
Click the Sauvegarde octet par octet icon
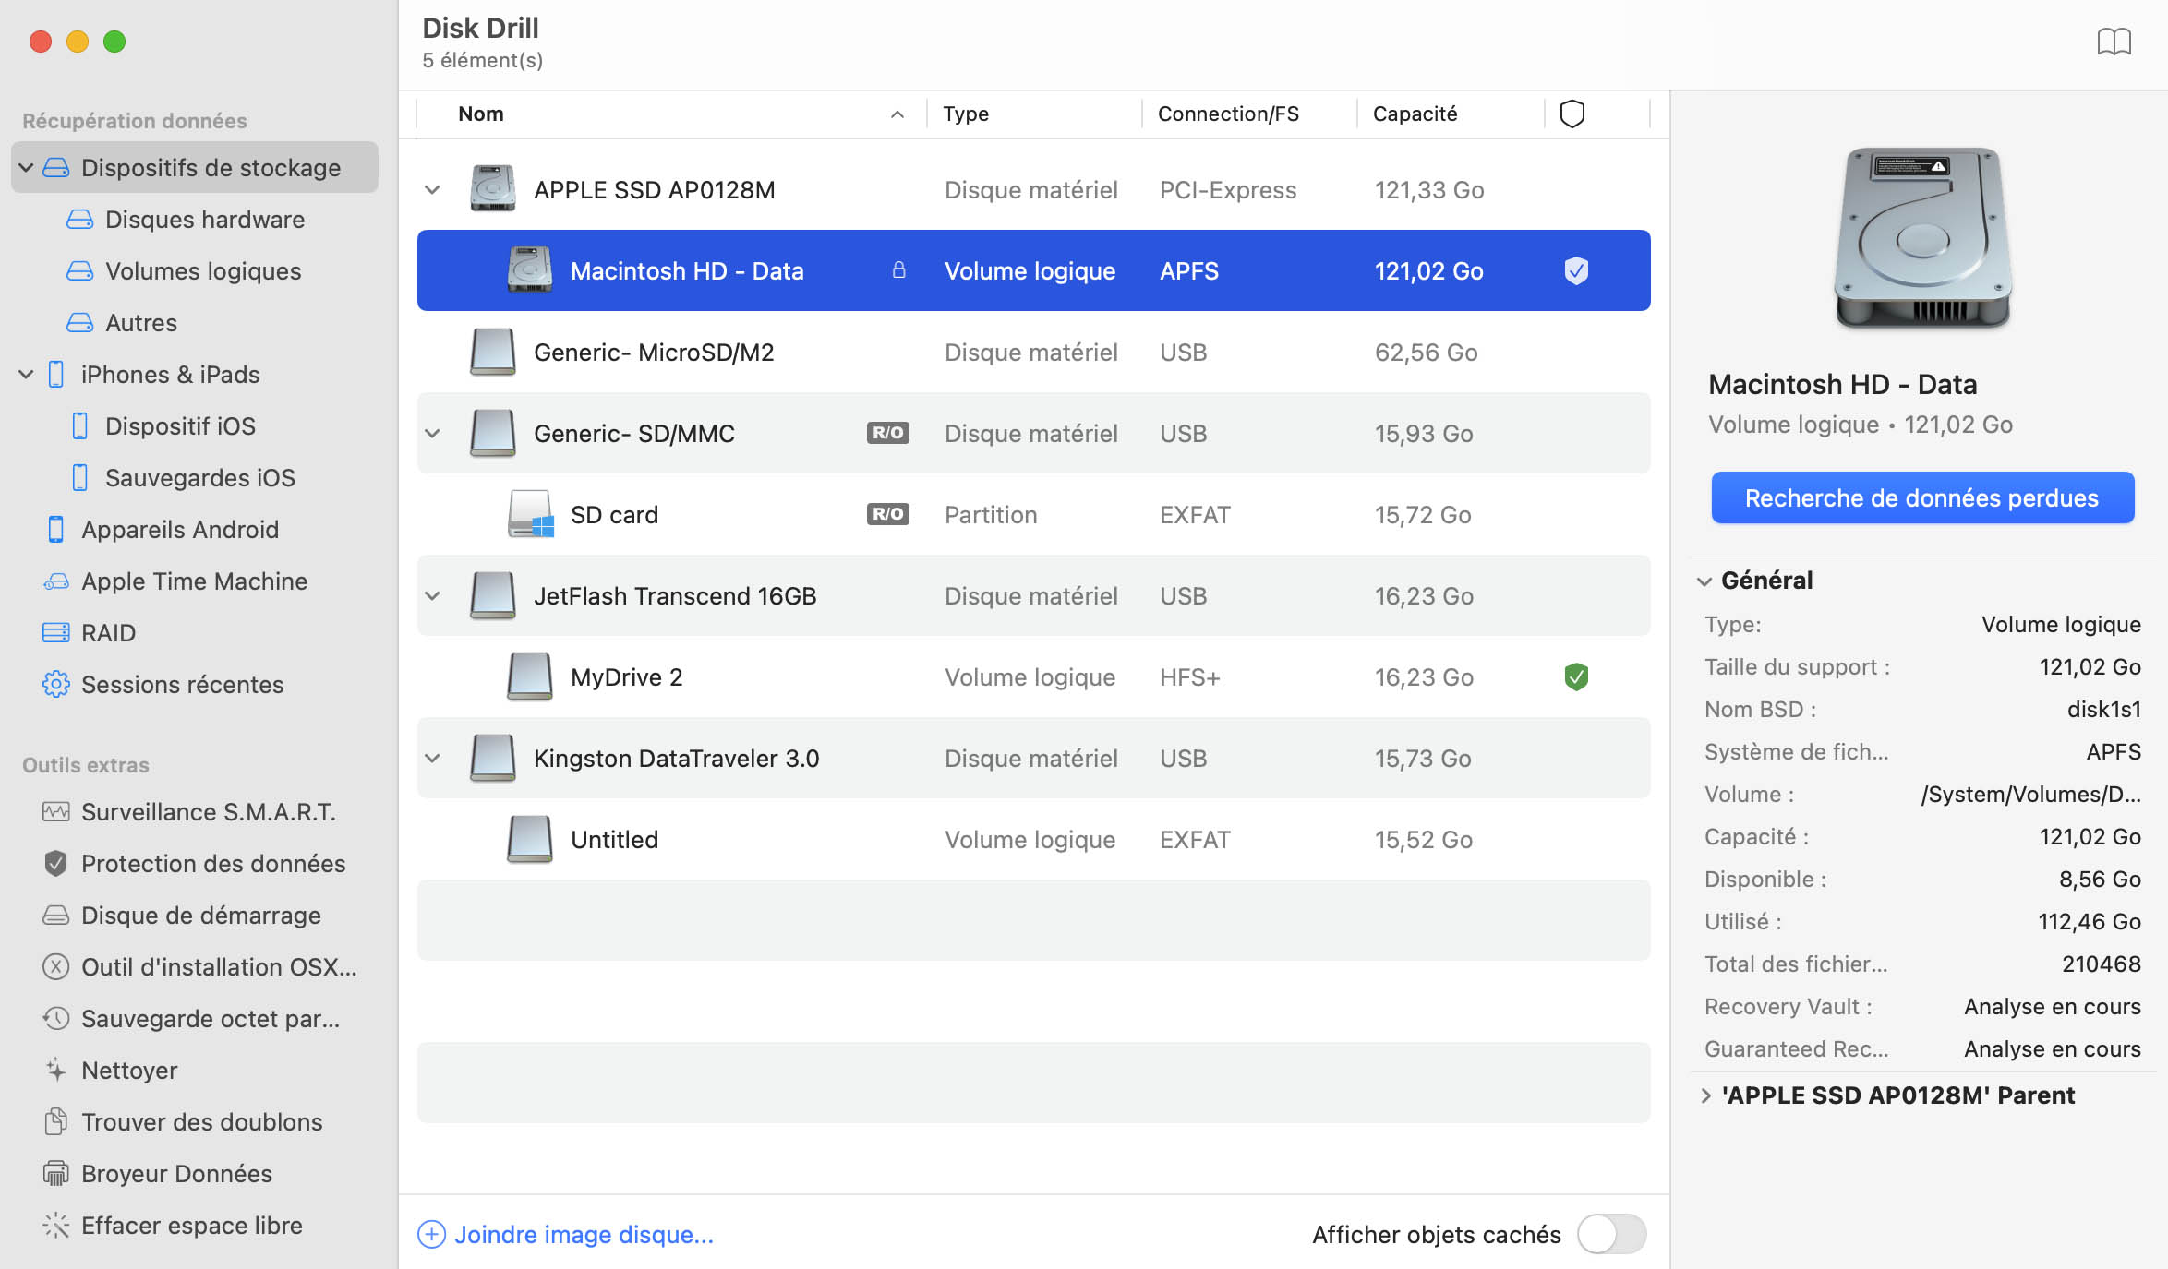(55, 1019)
